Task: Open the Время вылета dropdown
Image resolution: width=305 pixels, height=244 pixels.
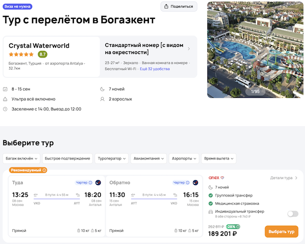Action: (219, 158)
